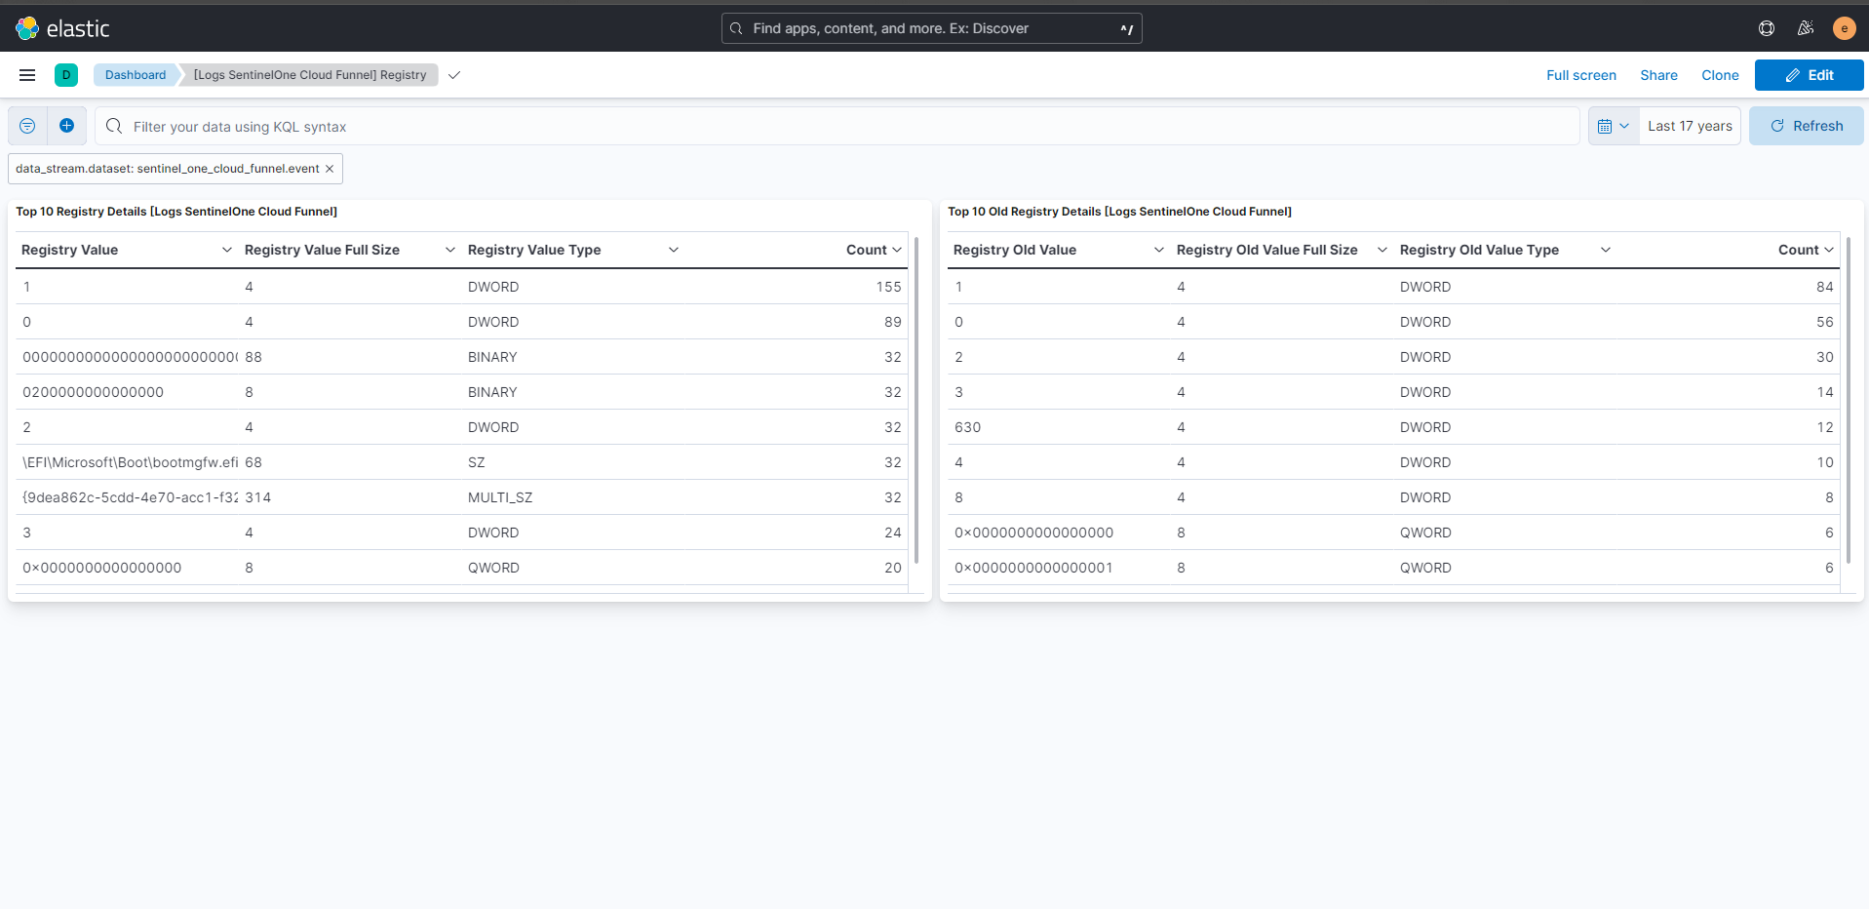The width and height of the screenshot is (1869, 909).
Task: Click the left table's vertical scrollbar
Action: (916, 400)
